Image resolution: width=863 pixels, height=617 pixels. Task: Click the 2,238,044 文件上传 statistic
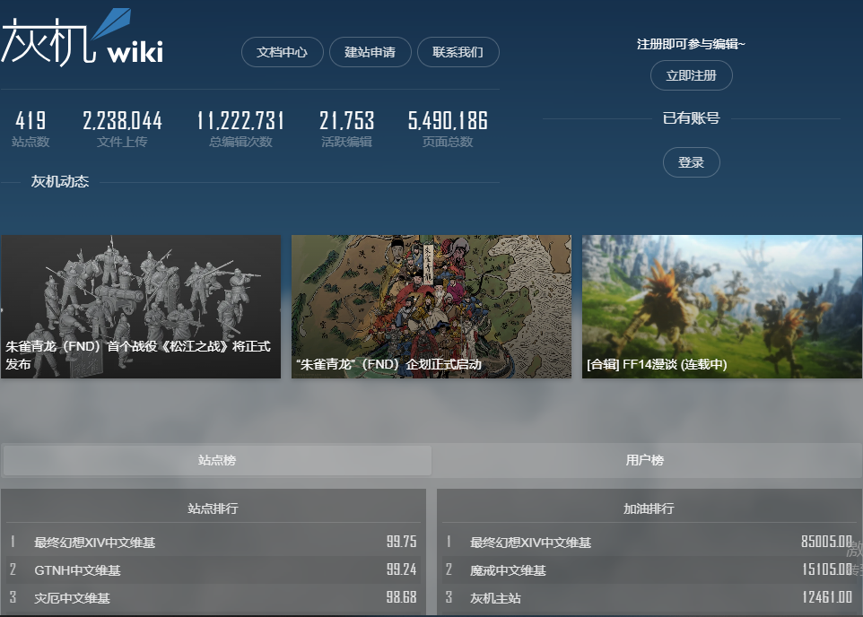122,129
